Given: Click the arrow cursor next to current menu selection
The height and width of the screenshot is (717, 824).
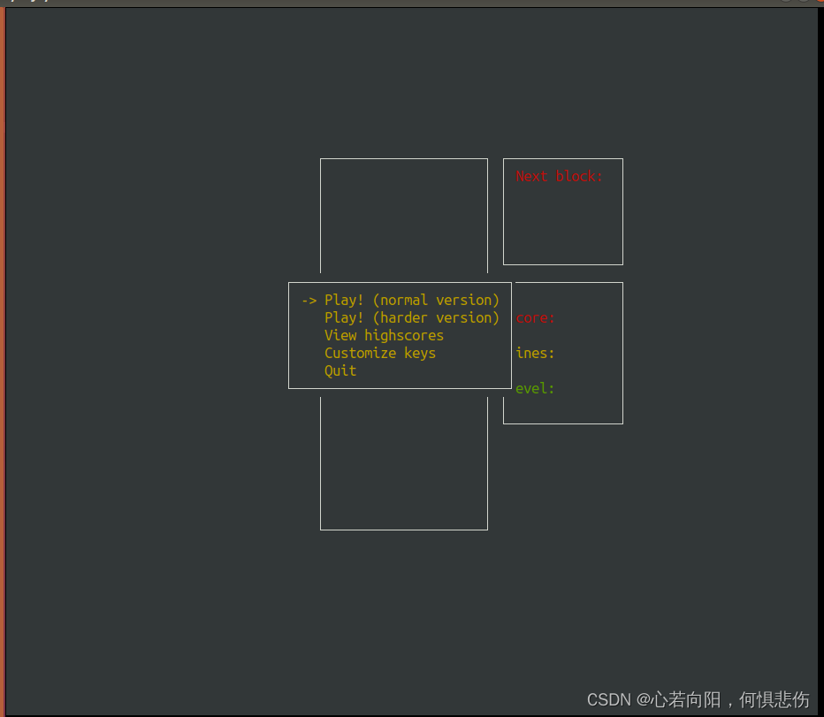Looking at the screenshot, I should 309,300.
